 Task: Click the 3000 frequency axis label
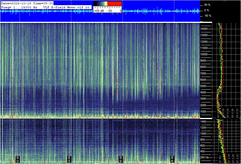[x=203, y=99]
